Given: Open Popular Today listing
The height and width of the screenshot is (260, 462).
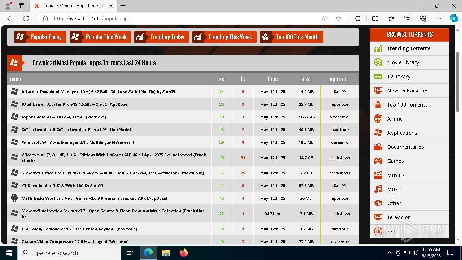Looking at the screenshot, I should (x=40, y=37).
